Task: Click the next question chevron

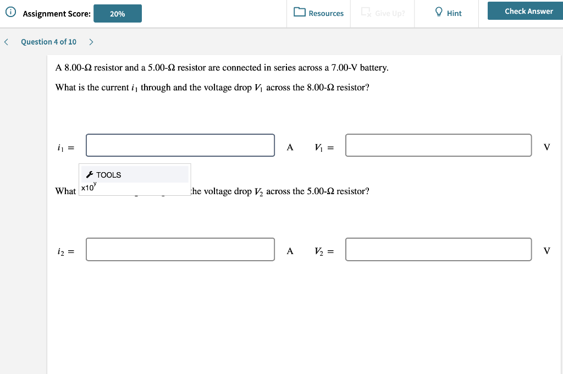Action: [x=91, y=41]
